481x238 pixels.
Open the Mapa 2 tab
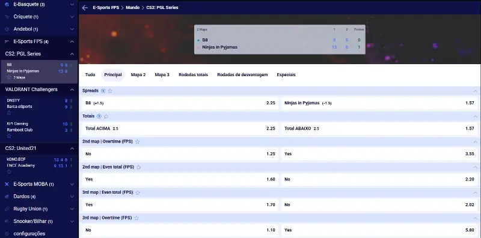[x=138, y=75]
